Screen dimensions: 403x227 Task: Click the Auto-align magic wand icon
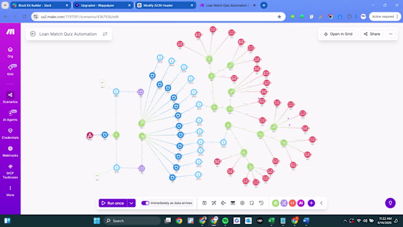pos(214,203)
